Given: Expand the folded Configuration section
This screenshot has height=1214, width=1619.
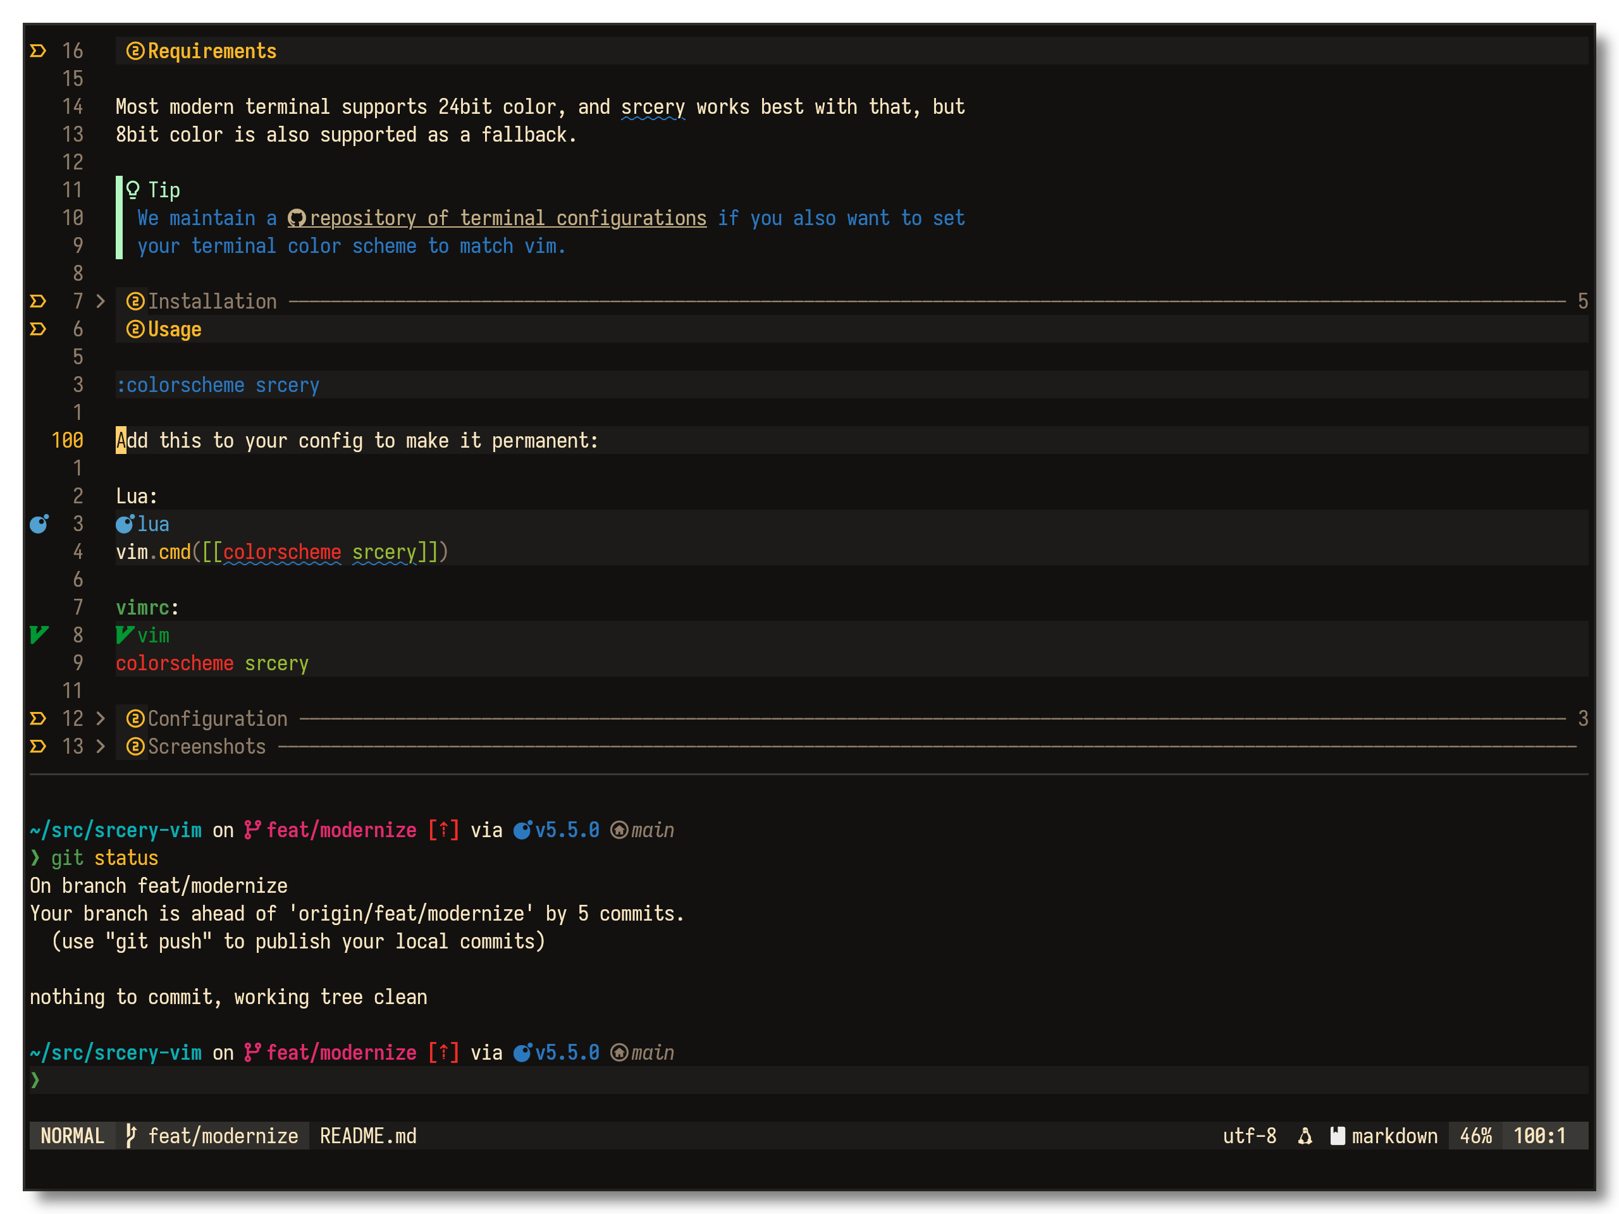Looking at the screenshot, I should [101, 718].
